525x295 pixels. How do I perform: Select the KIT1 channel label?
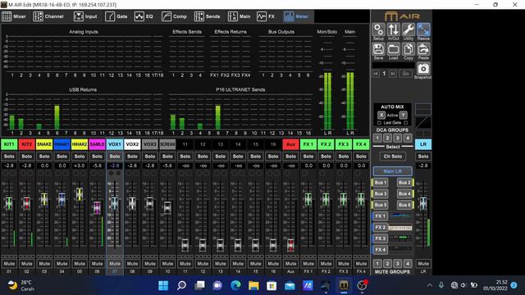[x=9, y=144]
